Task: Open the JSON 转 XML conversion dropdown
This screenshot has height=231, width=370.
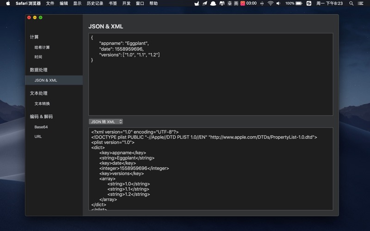Action: pos(106,122)
